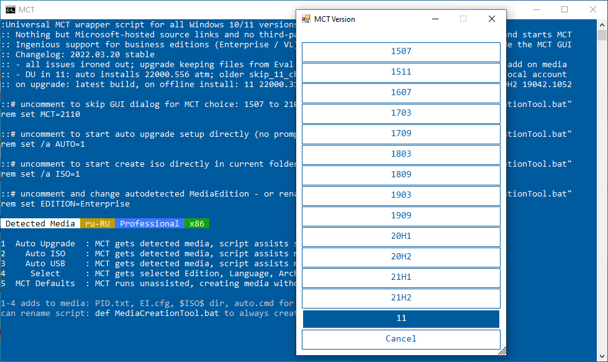The image size is (608, 362).
Task: Click the 1709 version button
Action: click(401, 134)
